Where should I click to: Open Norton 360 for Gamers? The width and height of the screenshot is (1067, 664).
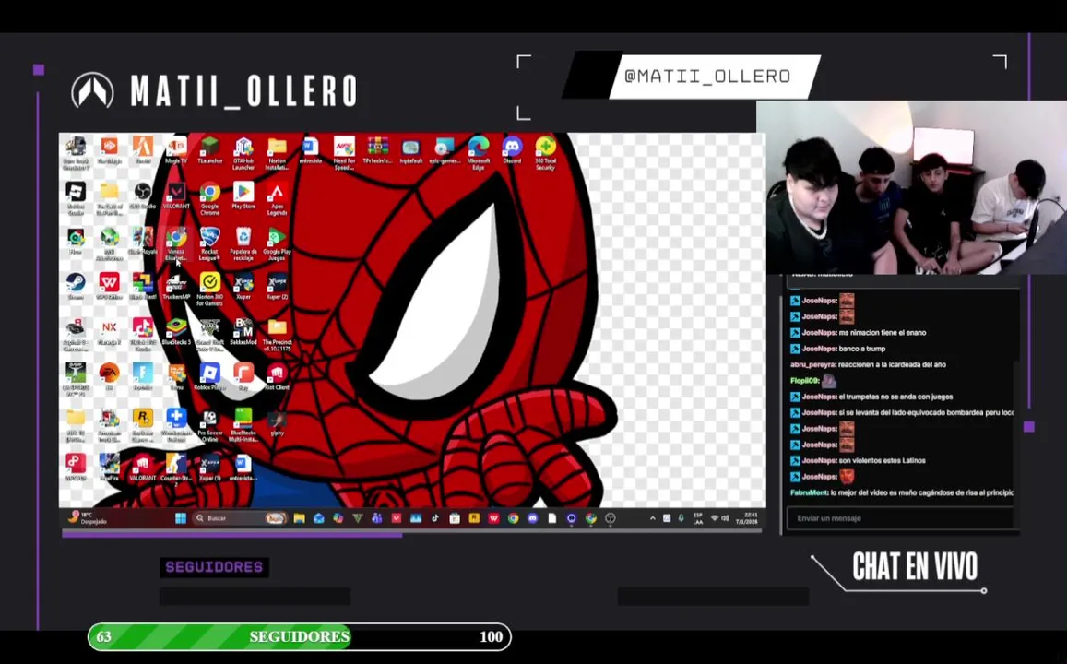[x=209, y=289]
